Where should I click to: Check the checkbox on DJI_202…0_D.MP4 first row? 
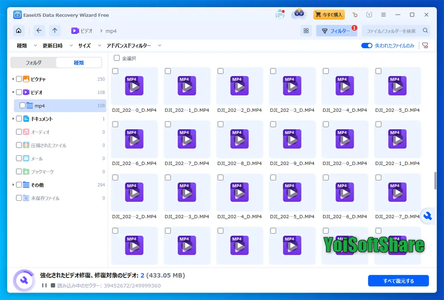[x=116, y=71]
